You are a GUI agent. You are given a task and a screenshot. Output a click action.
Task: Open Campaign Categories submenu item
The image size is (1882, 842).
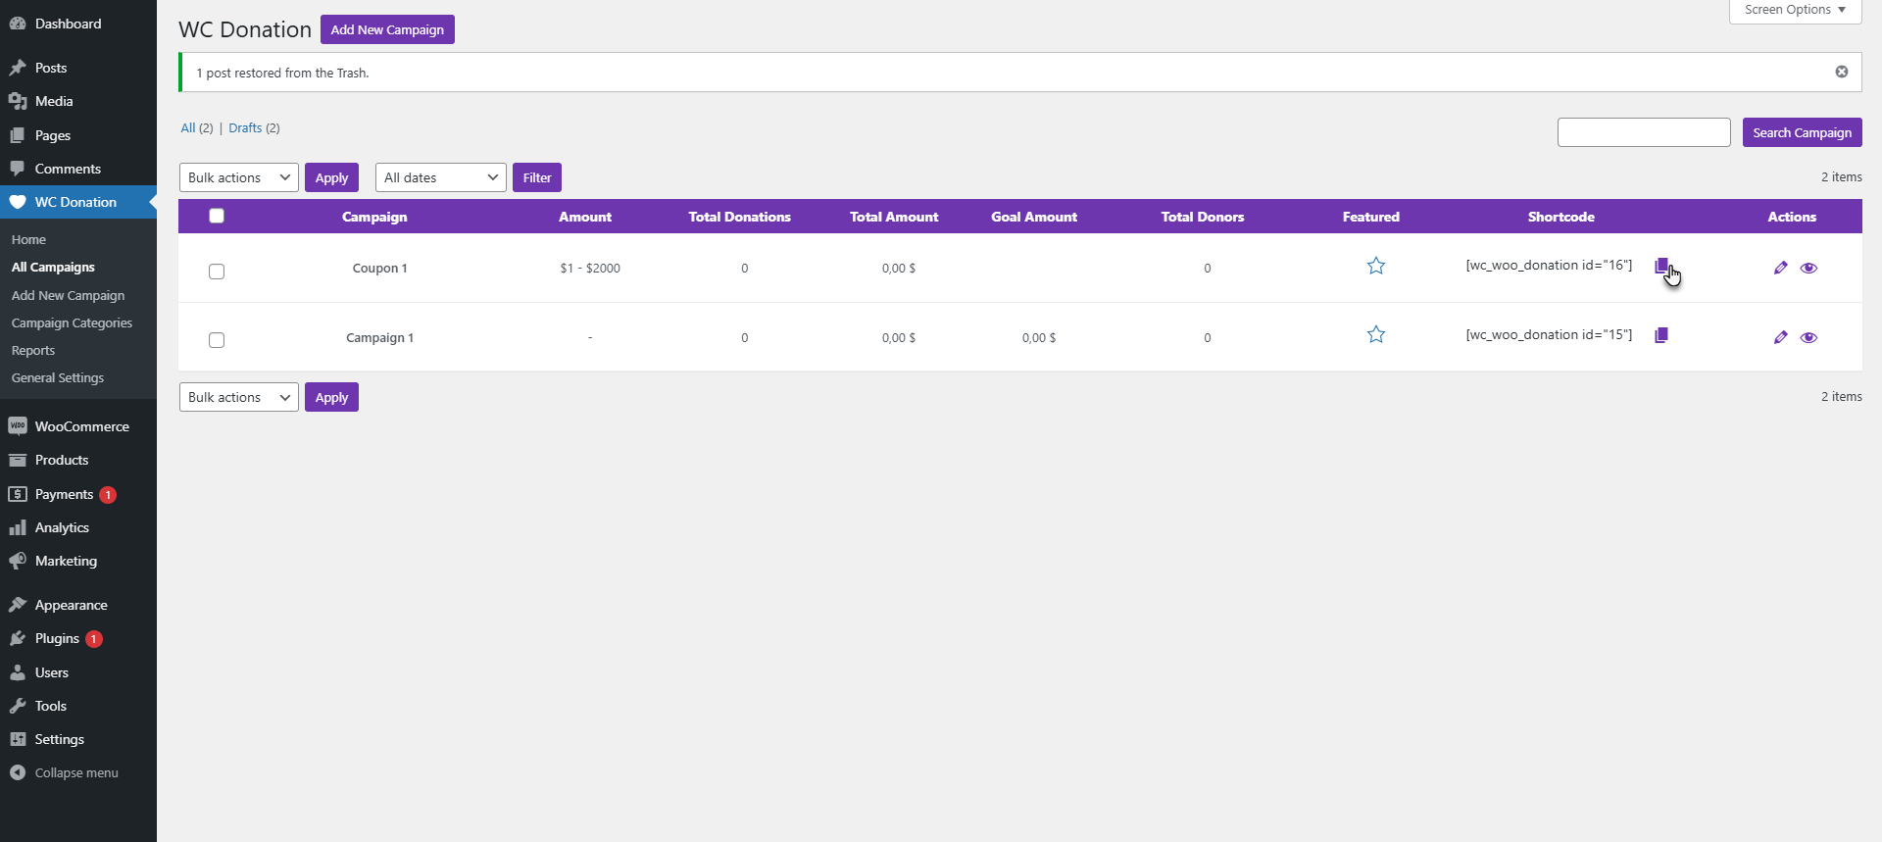(x=72, y=322)
